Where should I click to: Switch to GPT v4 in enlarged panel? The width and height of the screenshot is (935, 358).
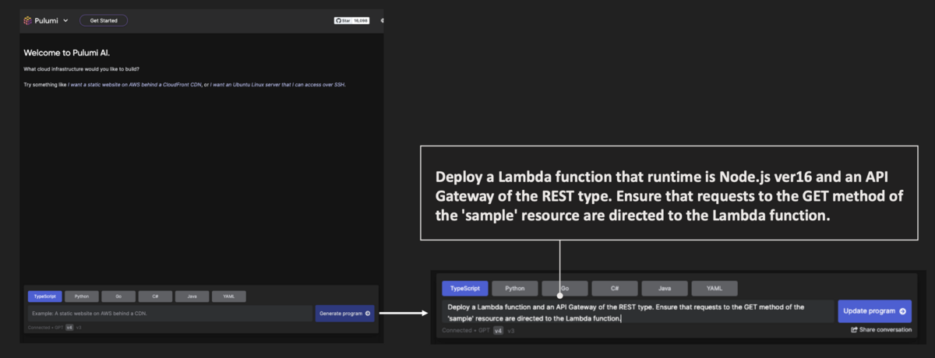pyautogui.click(x=498, y=331)
